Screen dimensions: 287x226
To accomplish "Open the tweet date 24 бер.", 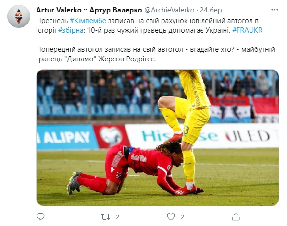I will (212, 10).
